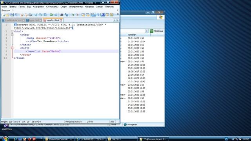The width and height of the screenshot is (251, 141).
Task: Expand hidden toolbar icons with chevron
Action: (118, 14)
